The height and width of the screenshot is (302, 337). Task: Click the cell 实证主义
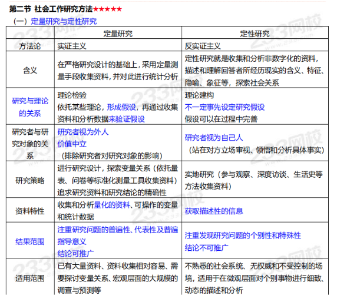(x=72, y=46)
